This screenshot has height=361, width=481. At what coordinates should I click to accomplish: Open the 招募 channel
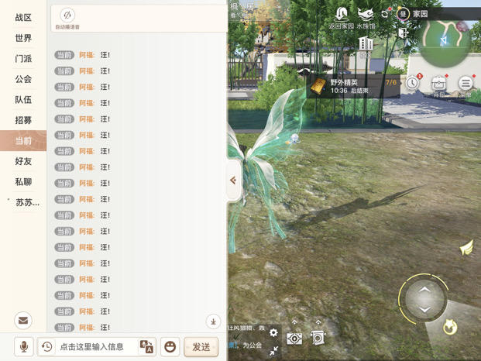pyautogui.click(x=23, y=120)
